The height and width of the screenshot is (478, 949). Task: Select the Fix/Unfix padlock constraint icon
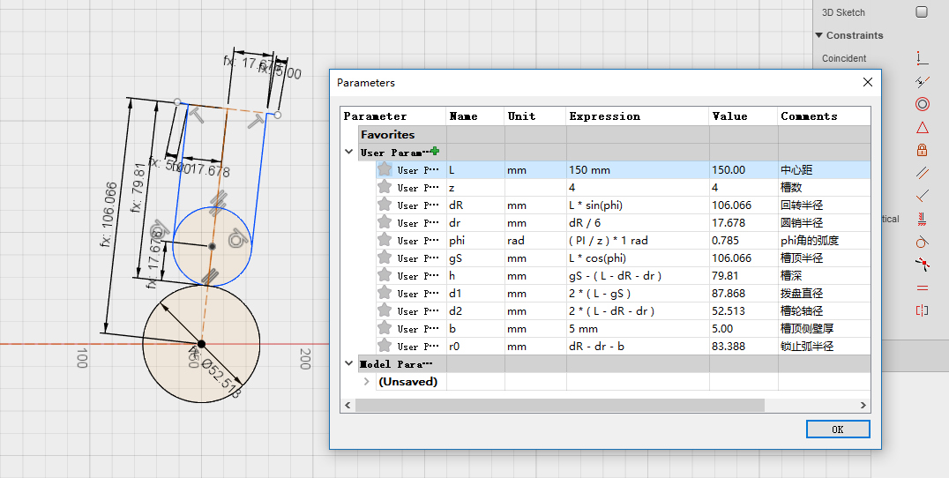pyautogui.click(x=922, y=150)
